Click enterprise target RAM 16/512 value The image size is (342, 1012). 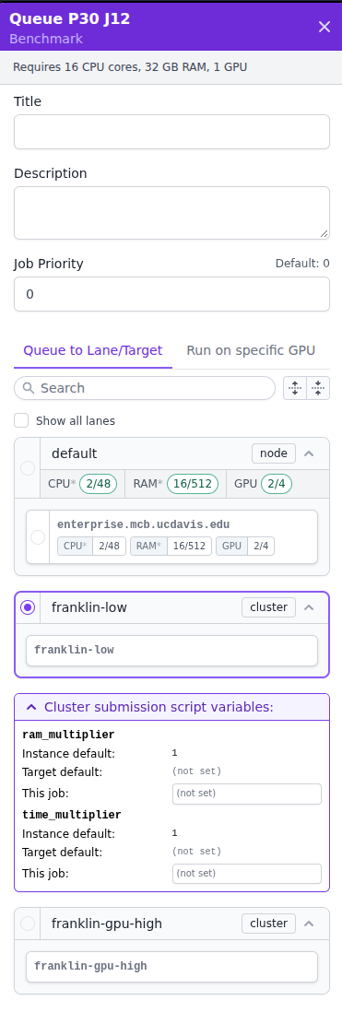point(190,546)
